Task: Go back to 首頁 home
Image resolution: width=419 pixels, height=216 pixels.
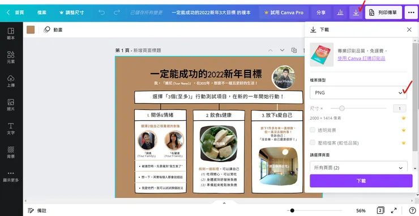Action: point(15,12)
